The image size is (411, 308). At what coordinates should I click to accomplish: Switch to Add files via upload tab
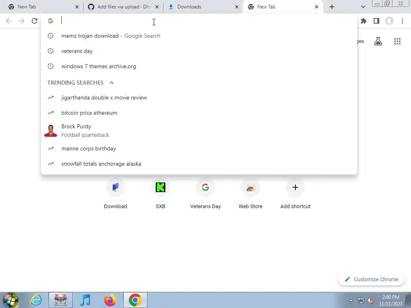point(123,7)
